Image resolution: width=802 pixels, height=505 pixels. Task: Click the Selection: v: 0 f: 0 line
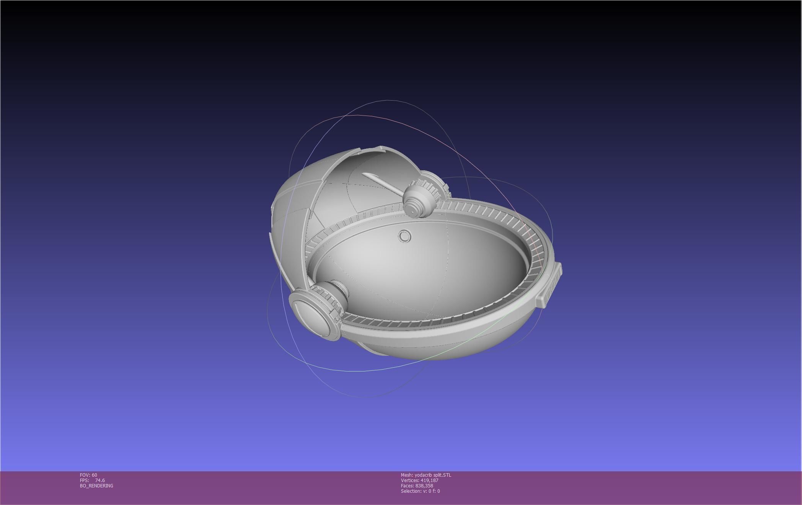click(420, 491)
